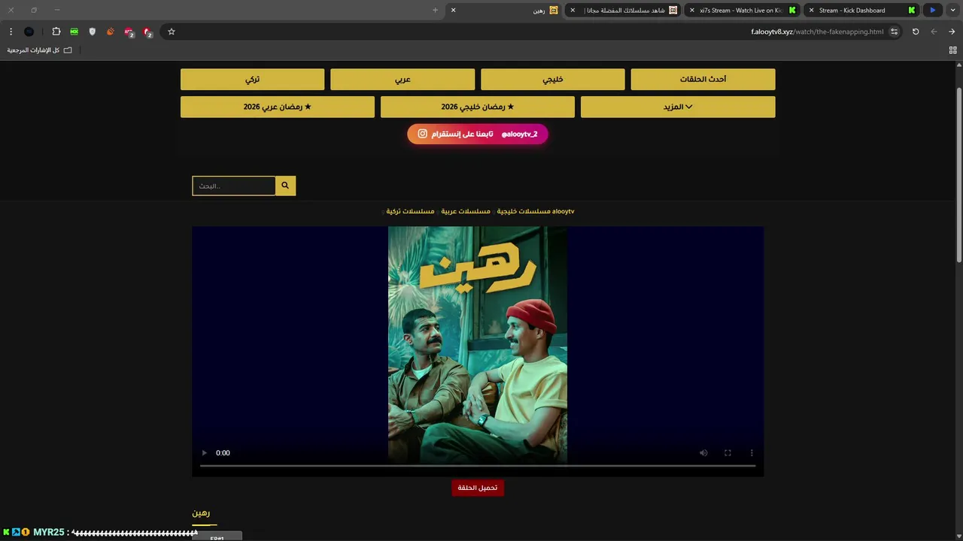Click the address bar URL

pyautogui.click(x=817, y=32)
